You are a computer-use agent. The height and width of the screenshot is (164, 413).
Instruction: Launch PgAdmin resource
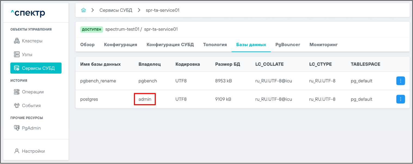coord(27,128)
